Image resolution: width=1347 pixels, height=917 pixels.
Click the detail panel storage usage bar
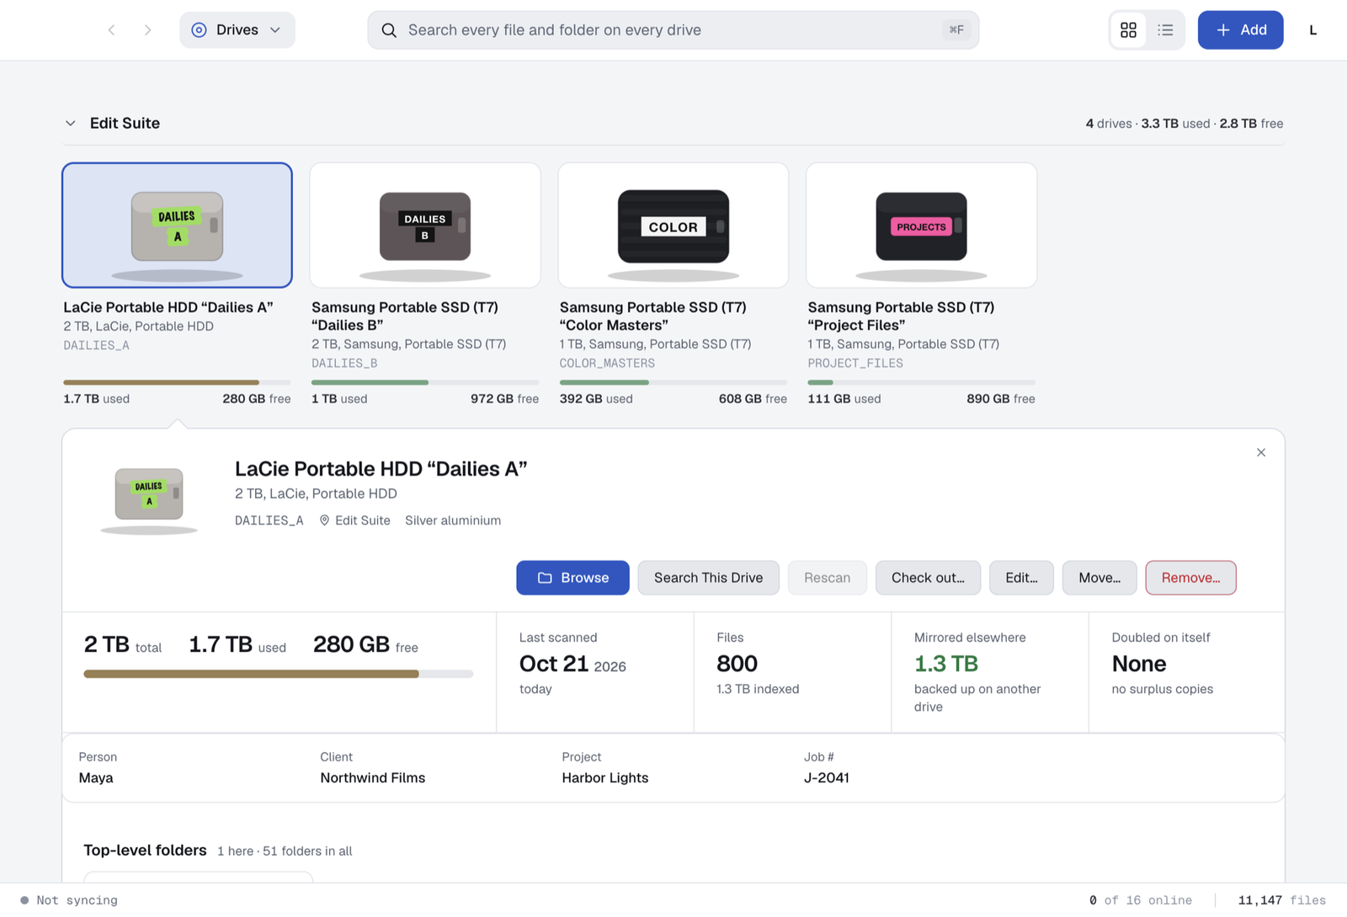tap(279, 674)
